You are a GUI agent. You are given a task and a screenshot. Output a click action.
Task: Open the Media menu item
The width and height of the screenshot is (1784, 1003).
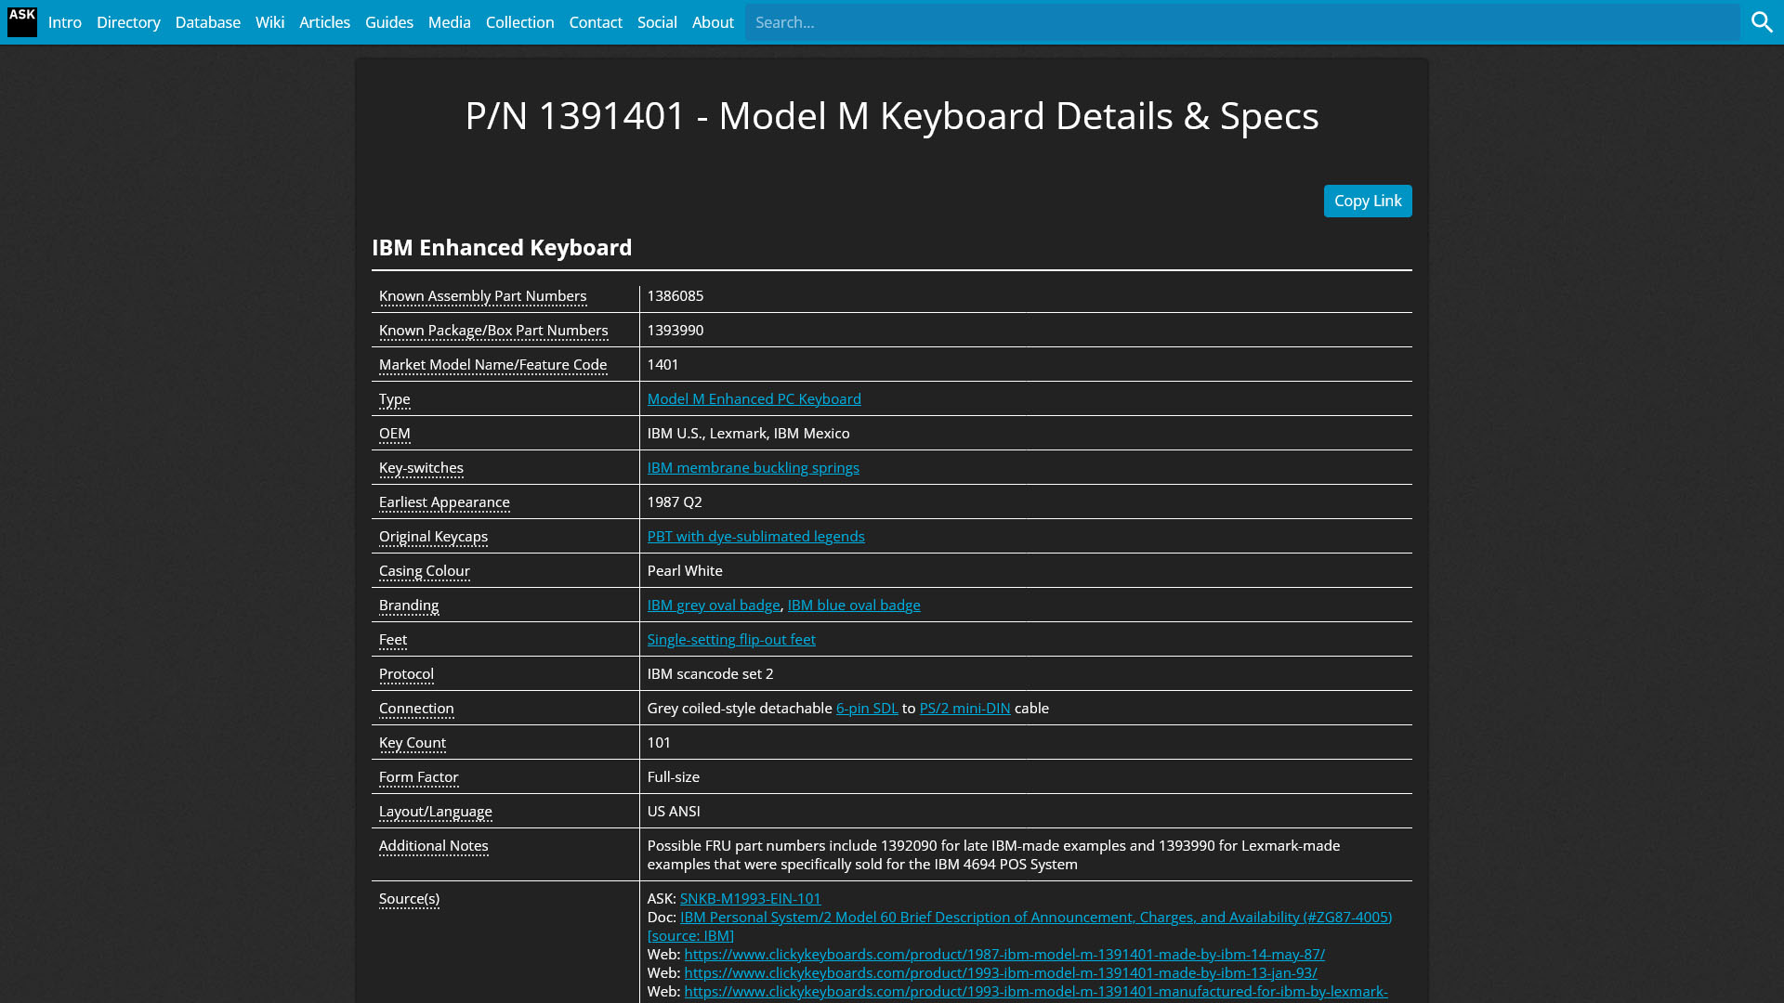click(x=450, y=22)
